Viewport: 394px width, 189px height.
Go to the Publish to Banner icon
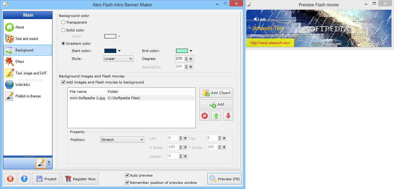(9, 96)
